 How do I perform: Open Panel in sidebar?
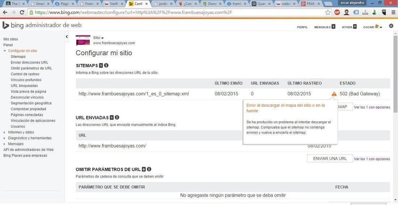(x=8, y=45)
